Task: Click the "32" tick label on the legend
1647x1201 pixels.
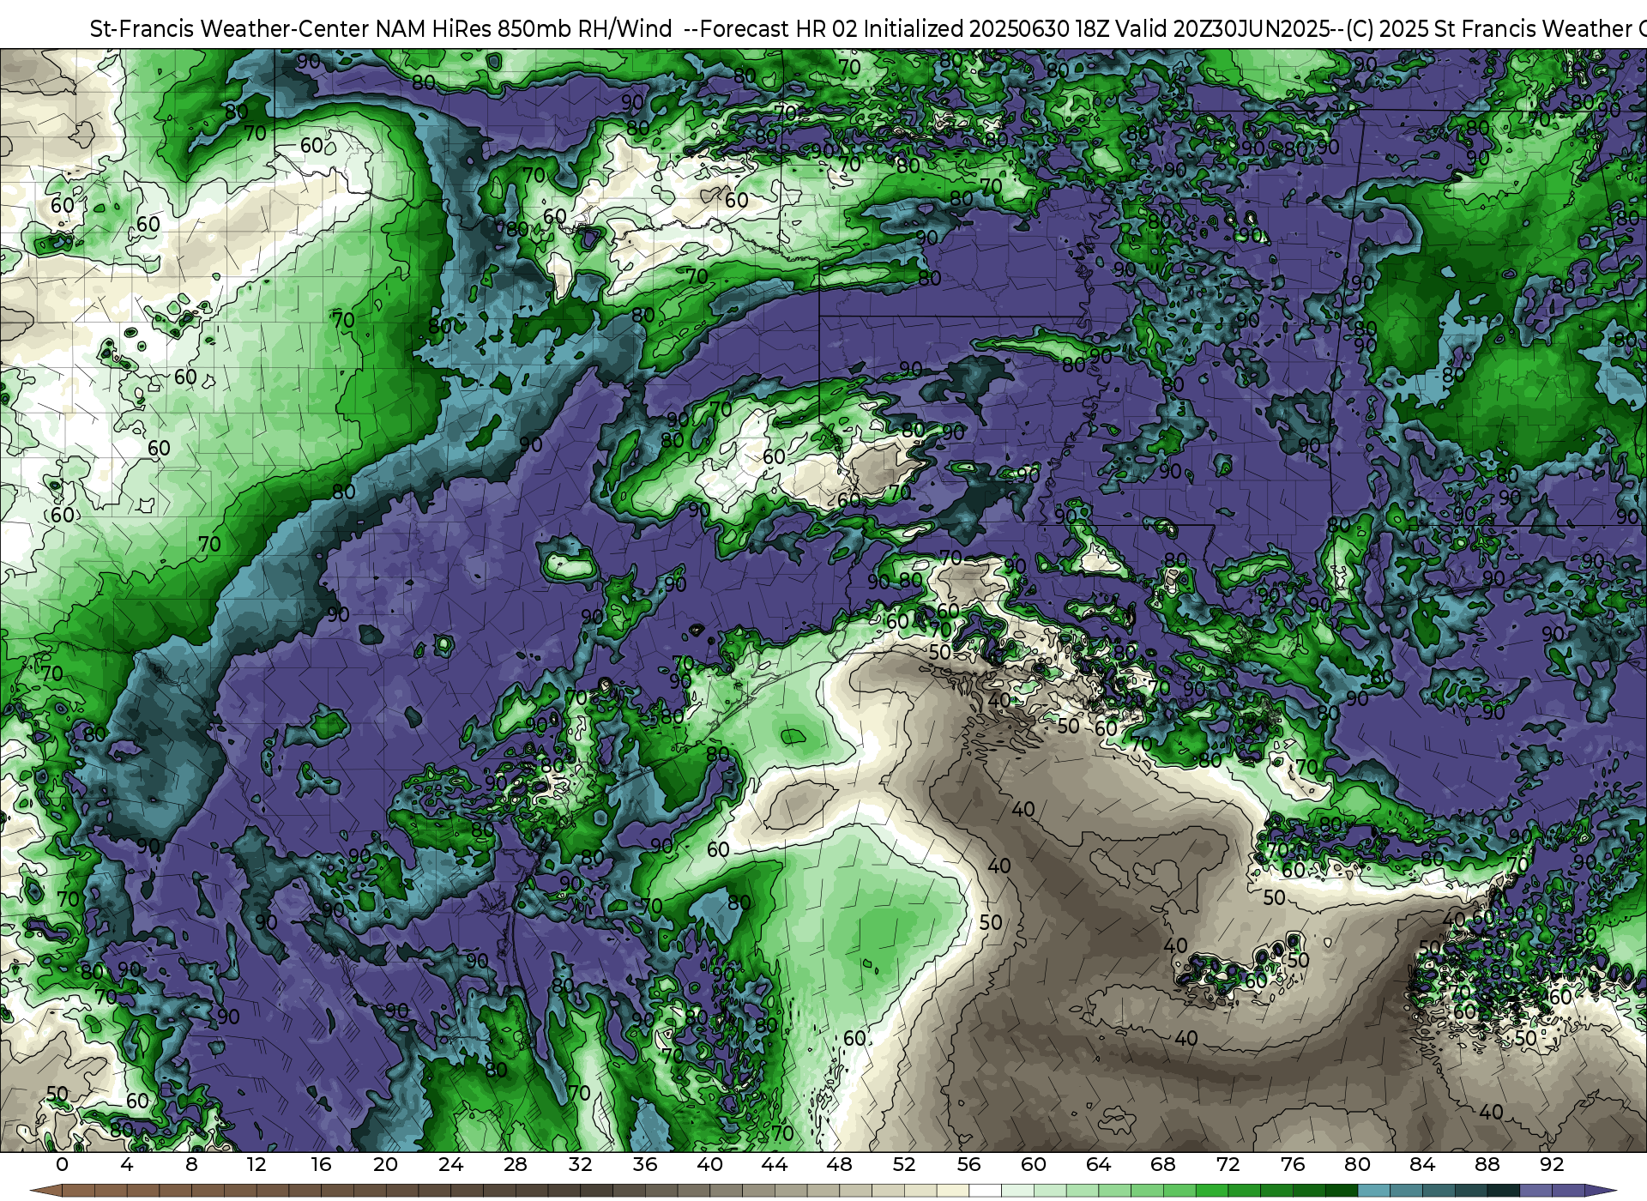Action: point(580,1165)
